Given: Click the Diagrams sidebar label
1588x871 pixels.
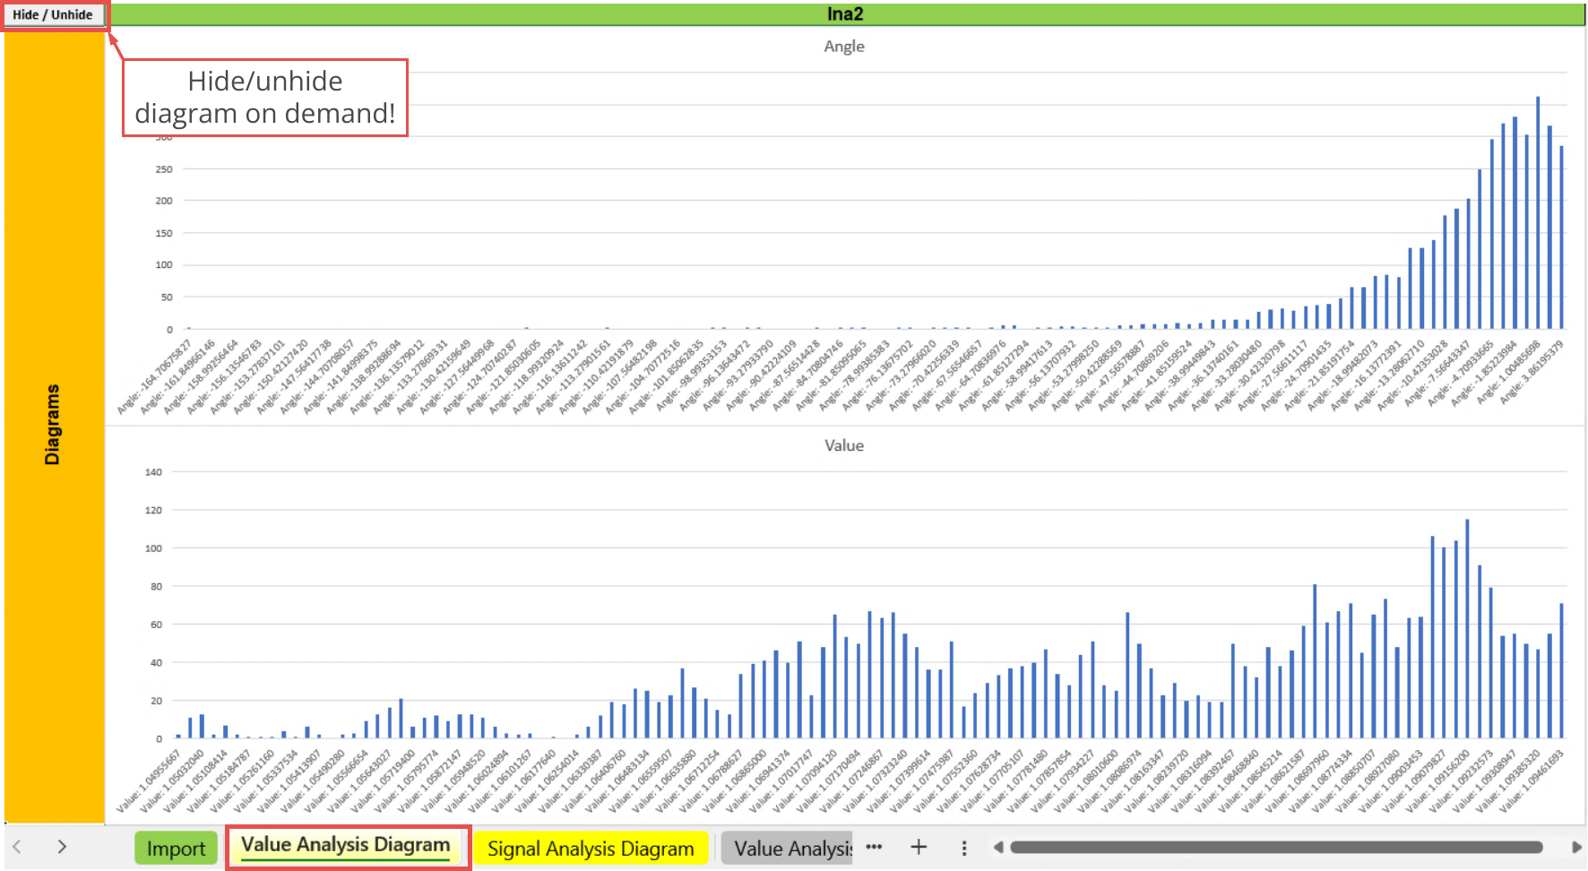Looking at the screenshot, I should click(53, 425).
